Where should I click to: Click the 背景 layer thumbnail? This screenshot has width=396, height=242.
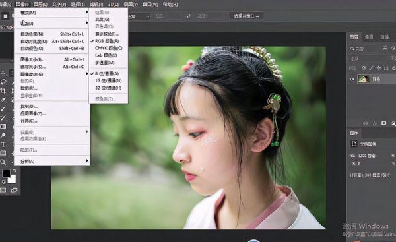(364, 79)
